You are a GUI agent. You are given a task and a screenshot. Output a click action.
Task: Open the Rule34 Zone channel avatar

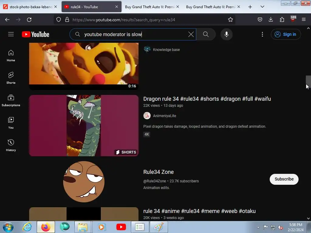pyautogui.click(x=84, y=181)
